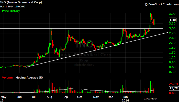Click the Moving Average 50 label
Viewport: 179px width, 102px height.
[x=29, y=78]
